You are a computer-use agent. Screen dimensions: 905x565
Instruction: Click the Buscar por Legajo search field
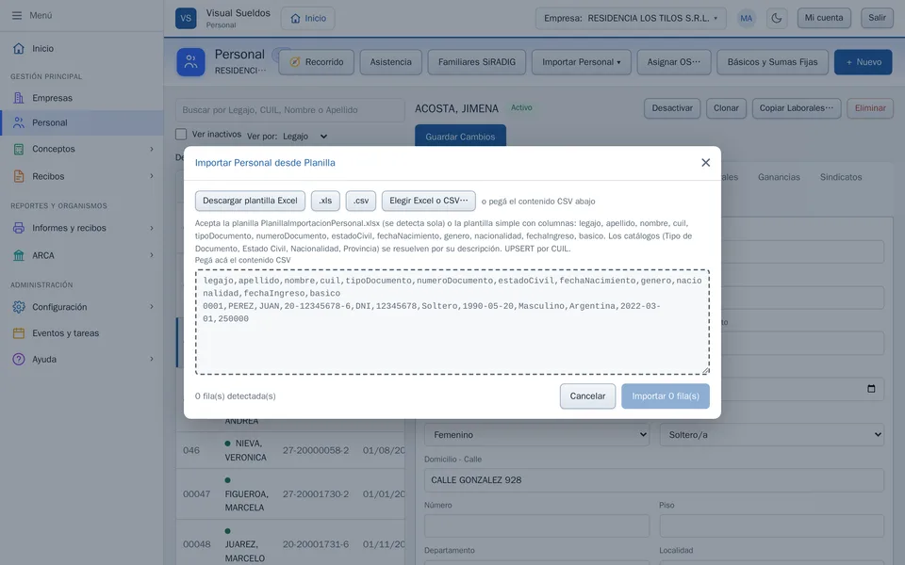(x=290, y=110)
